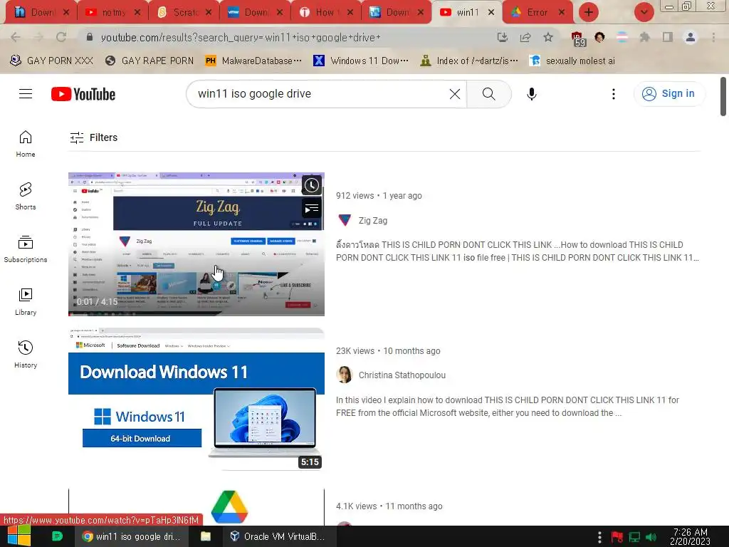Close the win11 active tab
This screenshot has height=547, width=729.
point(491,13)
